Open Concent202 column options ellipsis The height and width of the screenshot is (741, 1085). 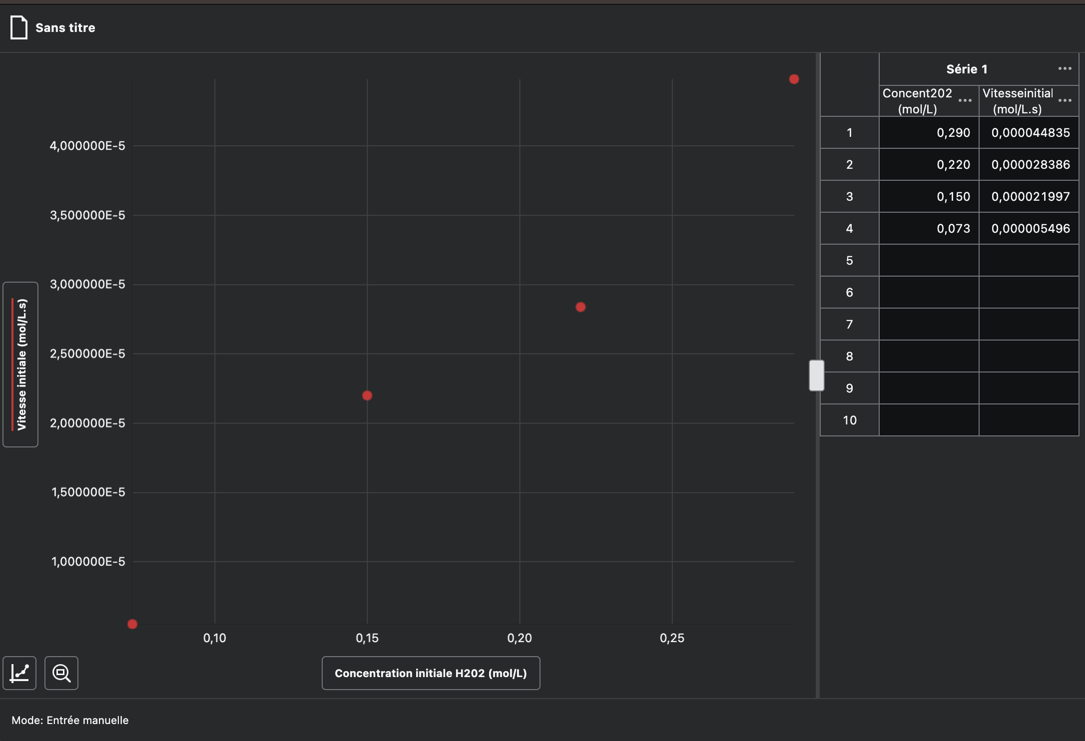(x=965, y=101)
